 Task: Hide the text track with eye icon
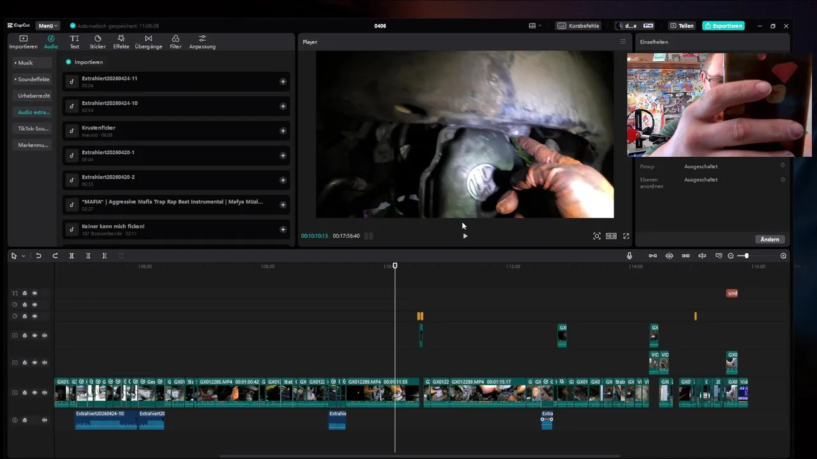34,293
